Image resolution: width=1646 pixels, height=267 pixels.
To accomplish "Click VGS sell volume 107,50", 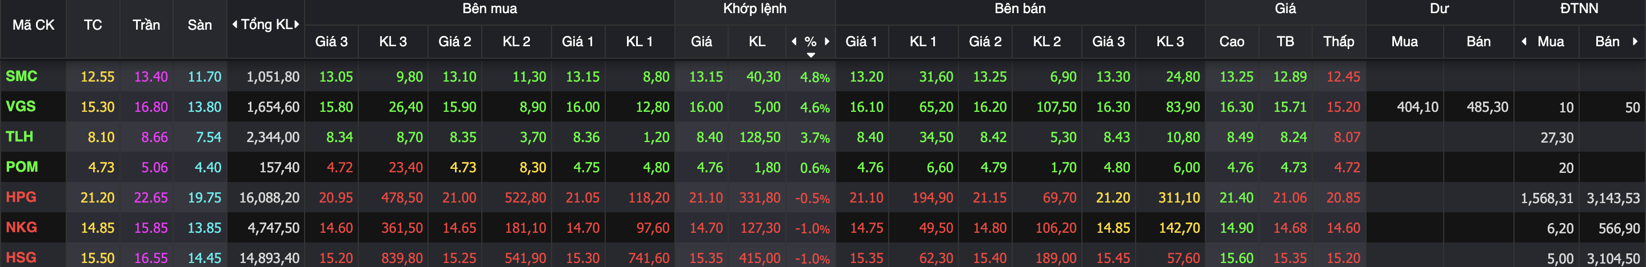I will (x=1056, y=107).
